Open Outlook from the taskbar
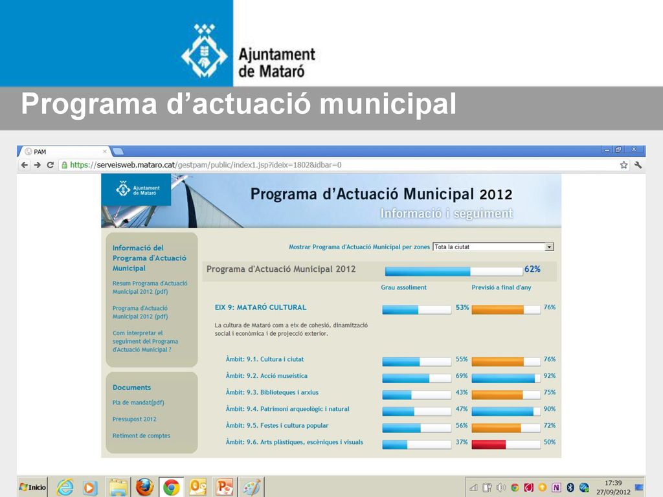 (197, 487)
